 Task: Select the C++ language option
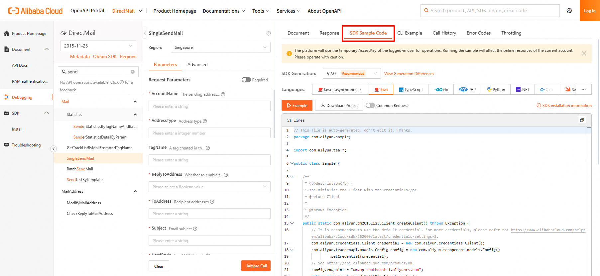point(547,90)
